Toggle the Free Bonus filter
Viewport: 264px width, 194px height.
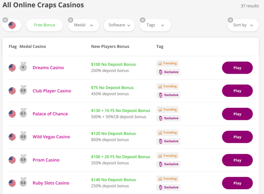(x=44, y=25)
